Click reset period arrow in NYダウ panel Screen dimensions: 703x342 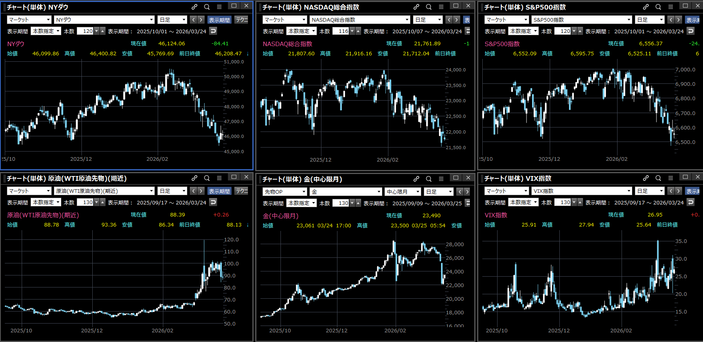tap(213, 31)
